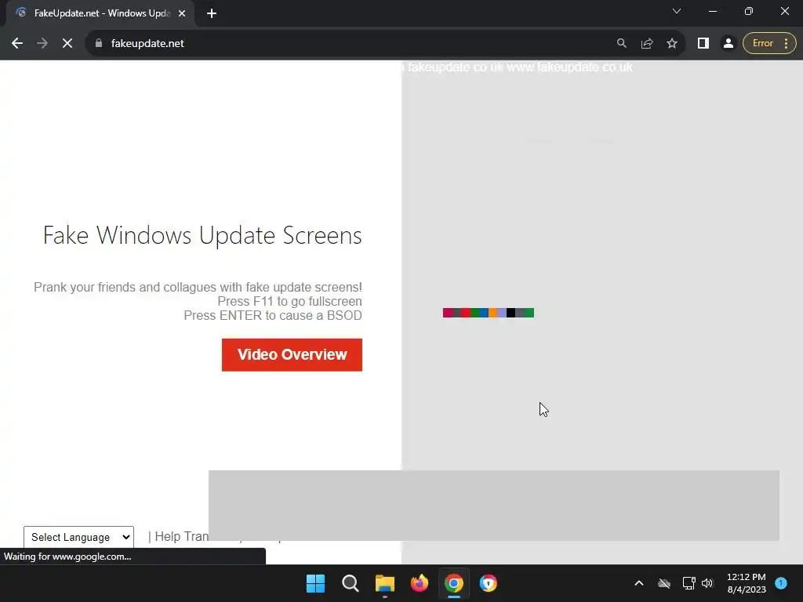This screenshot has height=602, width=803.
Task: Bookmark this tab with the star
Action: (672, 44)
